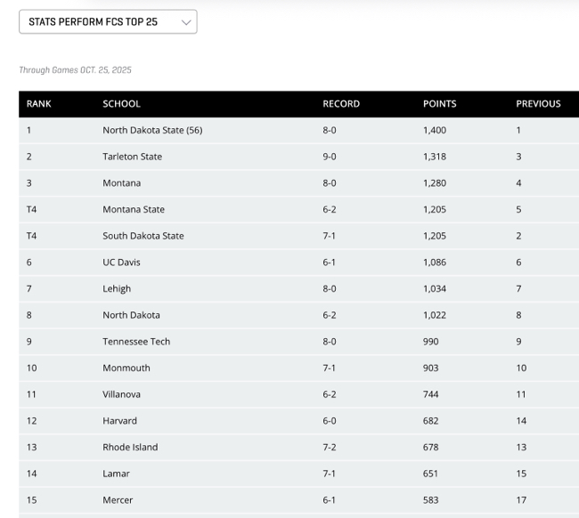Select Villanova school entry
This screenshot has height=518, width=579.
pos(121,394)
